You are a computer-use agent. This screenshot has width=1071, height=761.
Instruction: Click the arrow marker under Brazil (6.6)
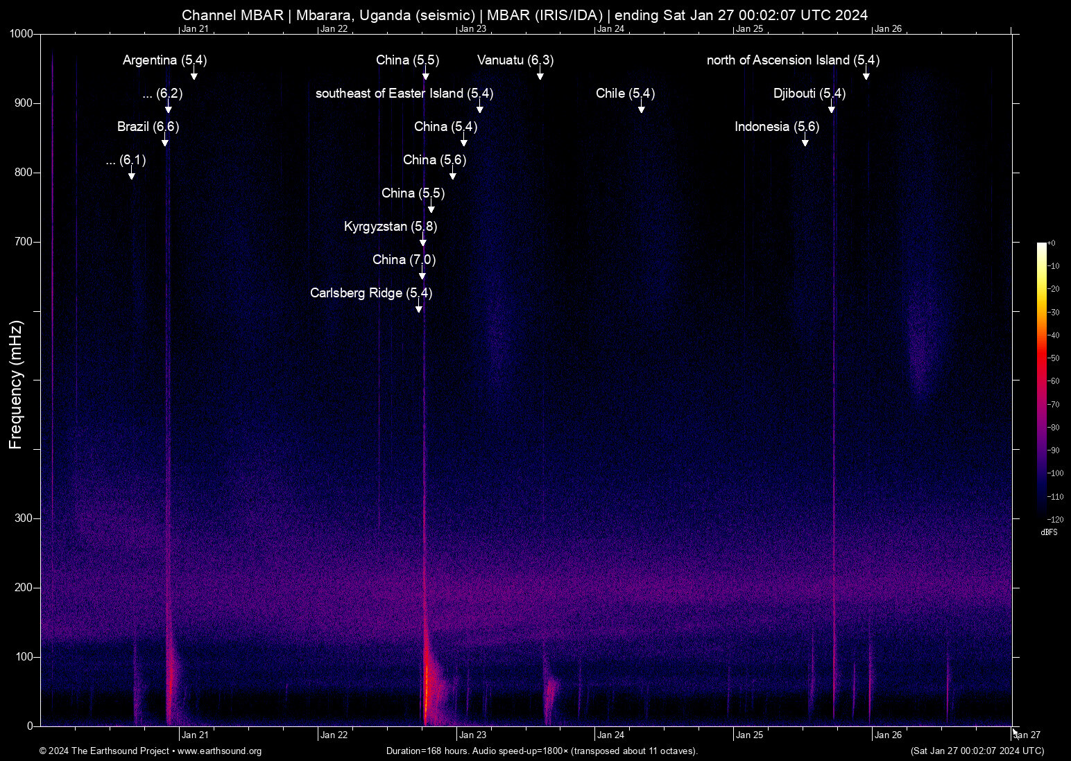(x=165, y=142)
